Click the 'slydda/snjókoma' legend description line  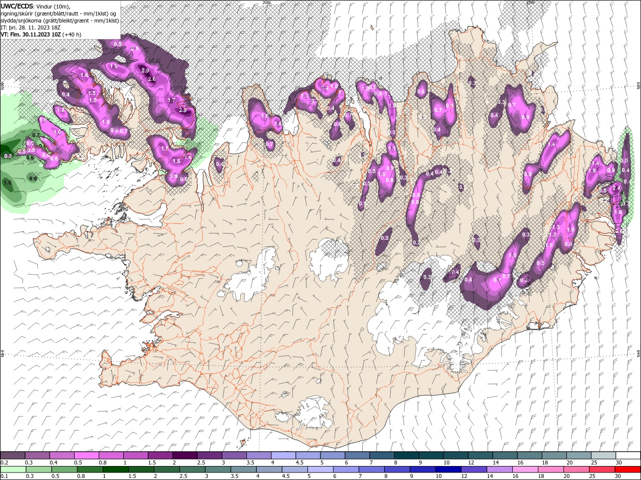[60, 20]
